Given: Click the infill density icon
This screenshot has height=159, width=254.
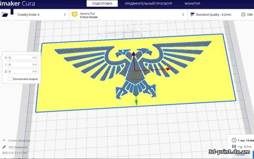Looking at the screenshot, I should click(x=243, y=15).
